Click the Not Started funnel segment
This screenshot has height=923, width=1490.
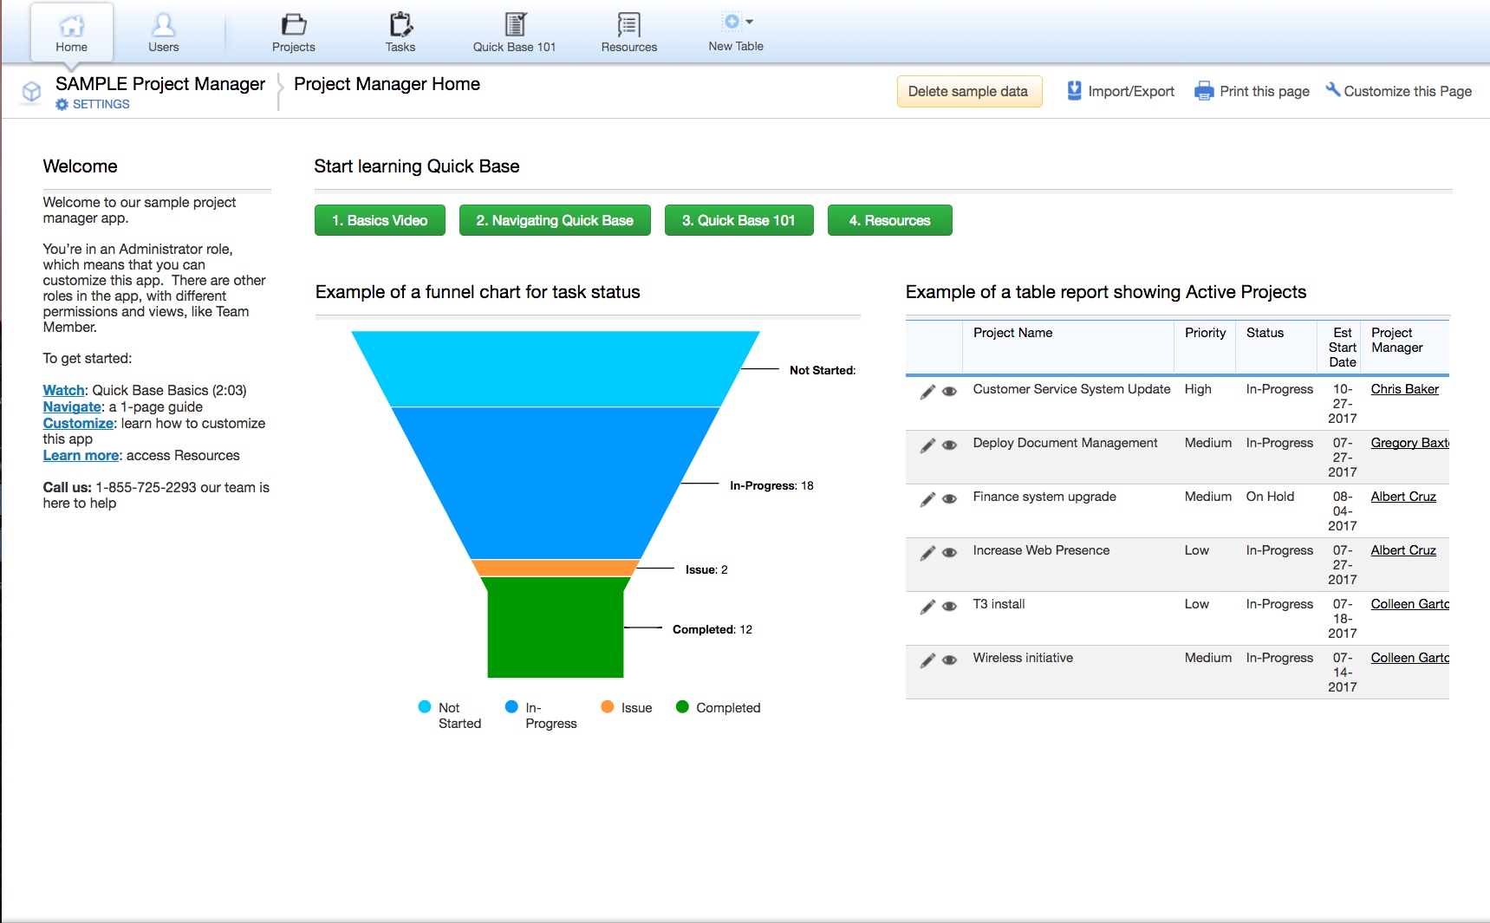tap(555, 368)
